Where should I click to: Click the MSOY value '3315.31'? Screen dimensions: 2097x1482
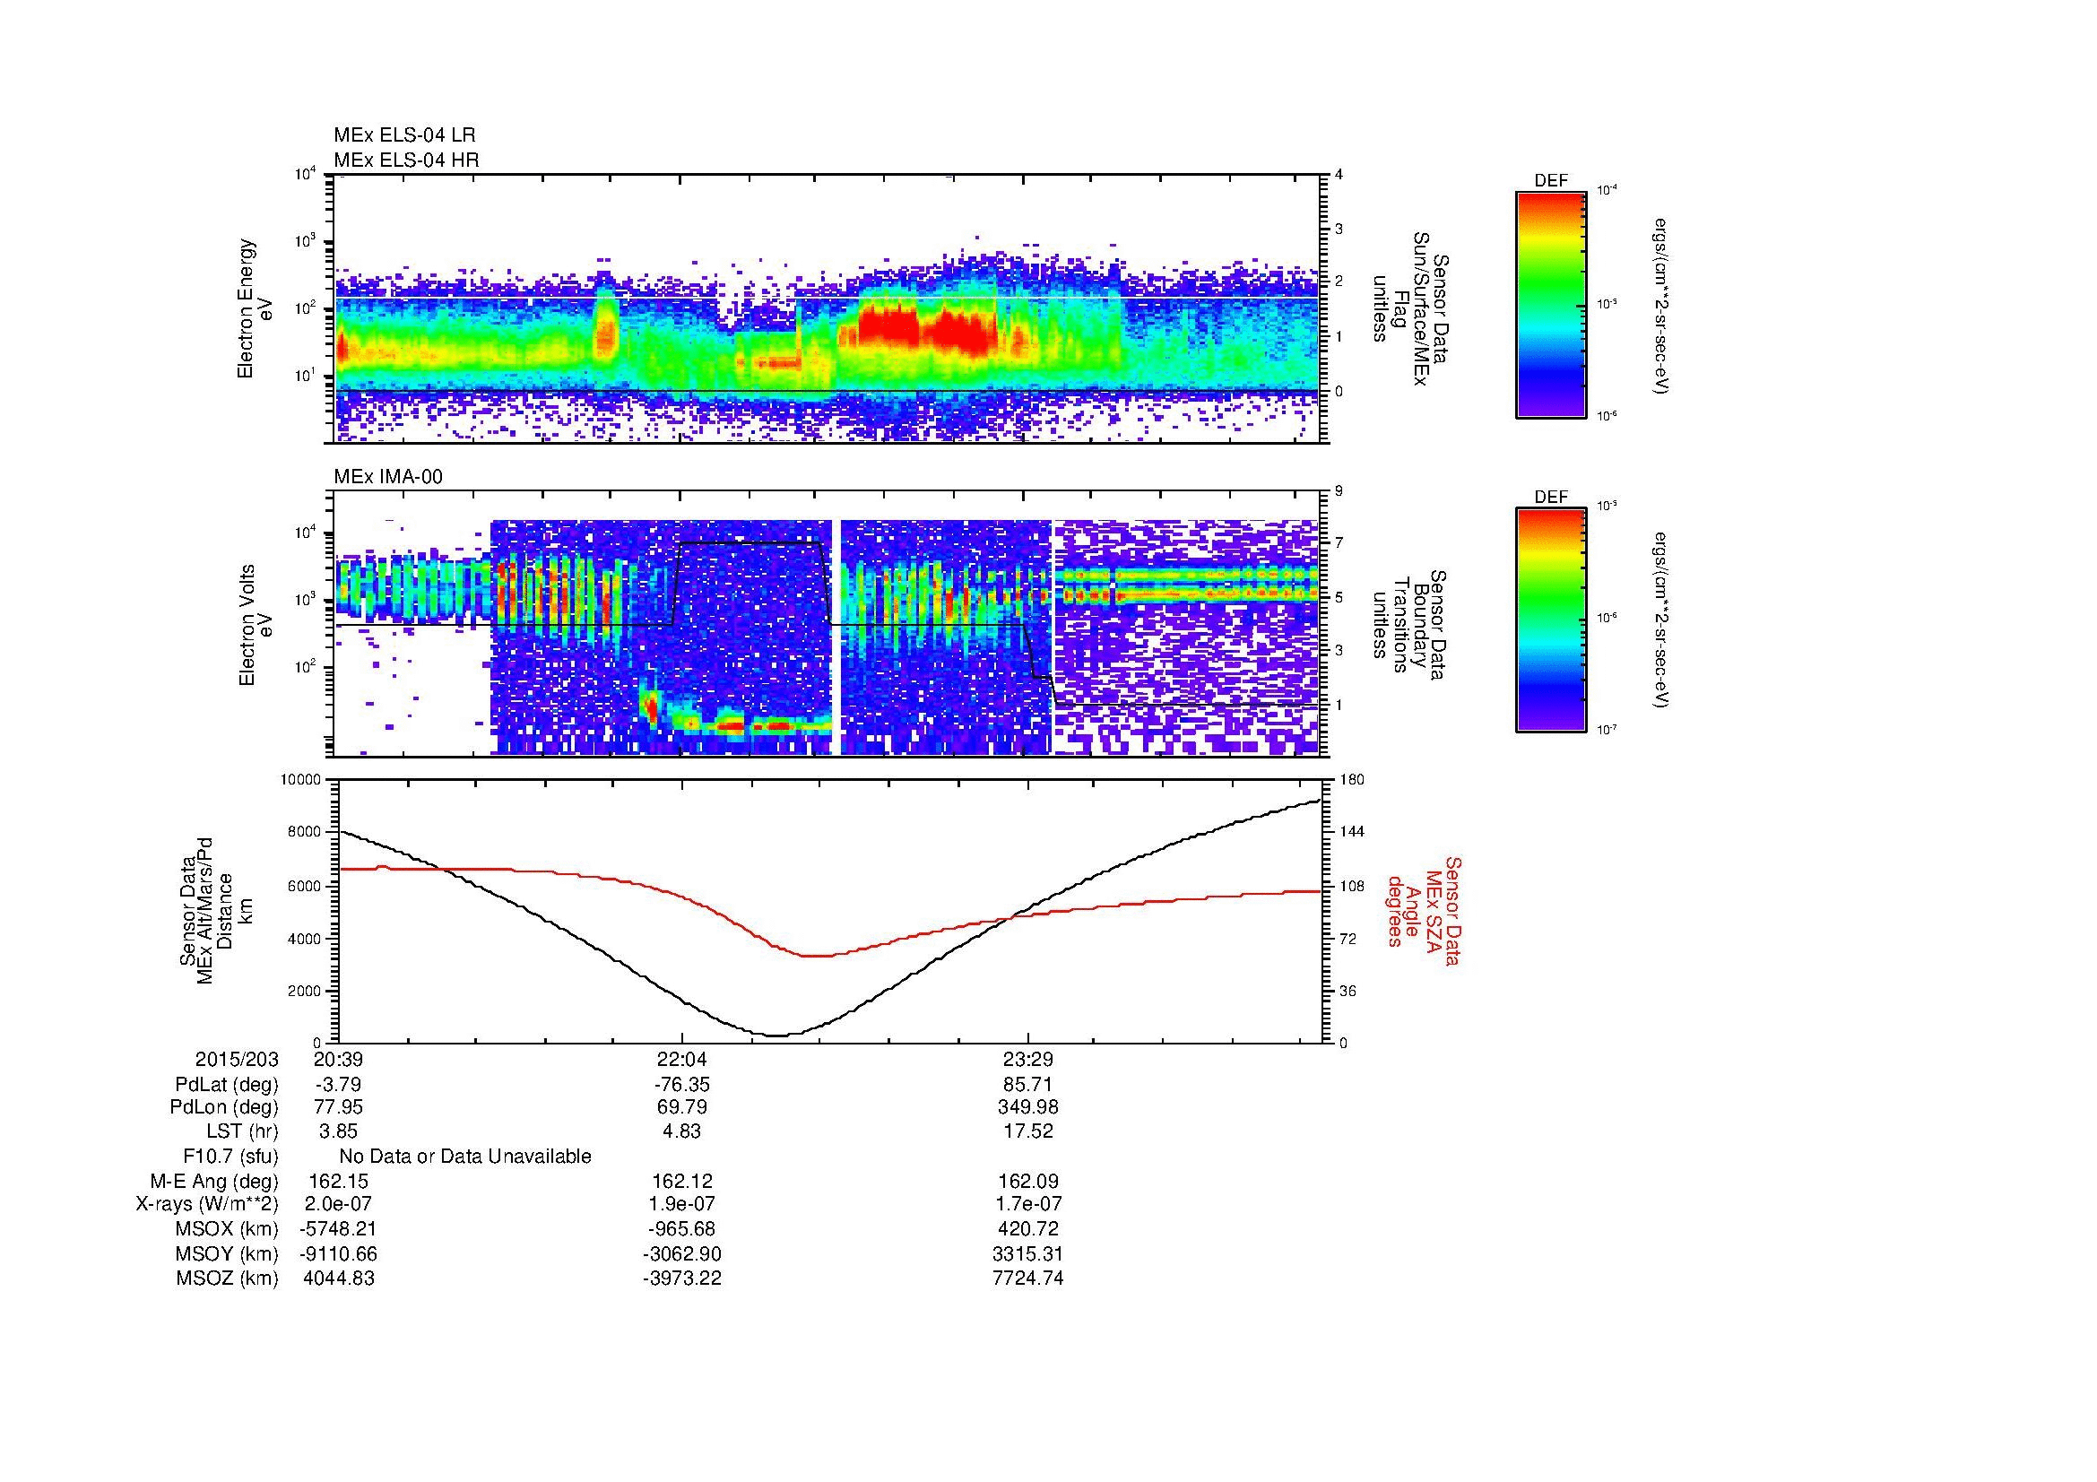[1028, 1253]
